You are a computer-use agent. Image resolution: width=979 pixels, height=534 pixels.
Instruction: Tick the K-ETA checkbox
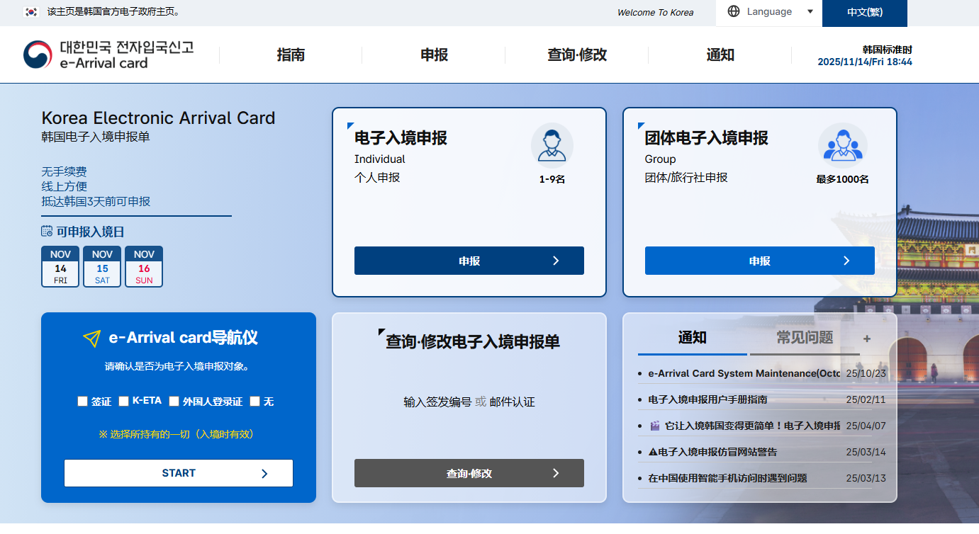click(x=123, y=402)
